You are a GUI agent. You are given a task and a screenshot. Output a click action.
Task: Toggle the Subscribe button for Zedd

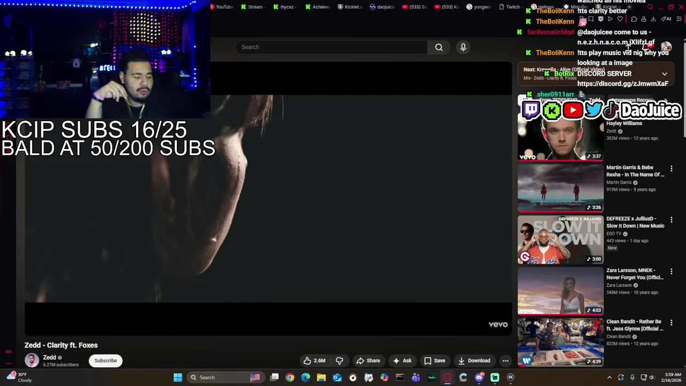point(106,361)
